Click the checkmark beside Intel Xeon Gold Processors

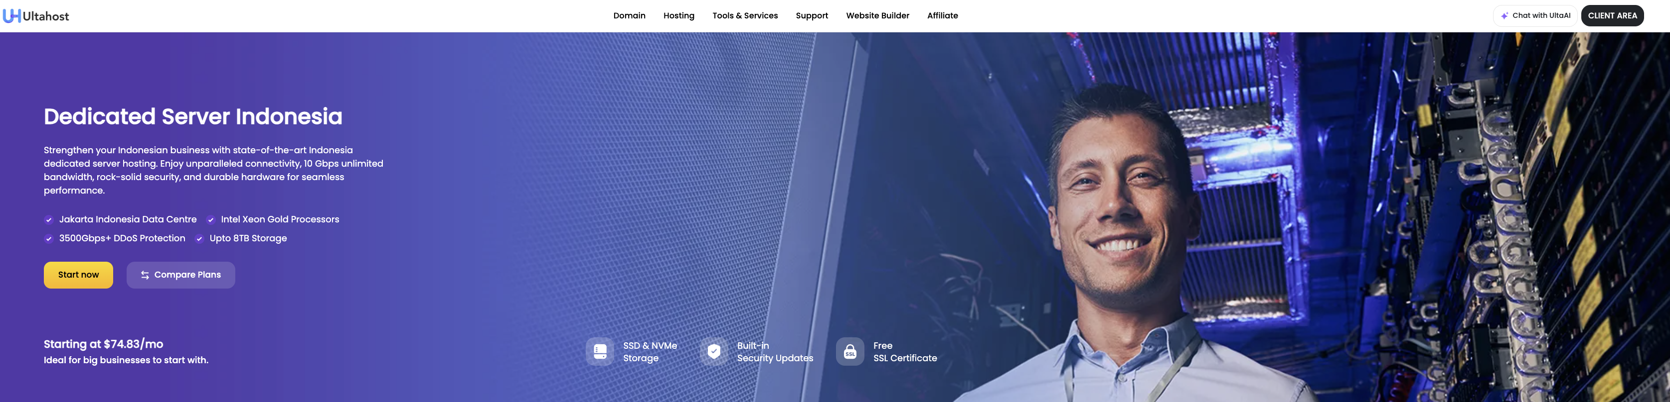pyautogui.click(x=211, y=220)
